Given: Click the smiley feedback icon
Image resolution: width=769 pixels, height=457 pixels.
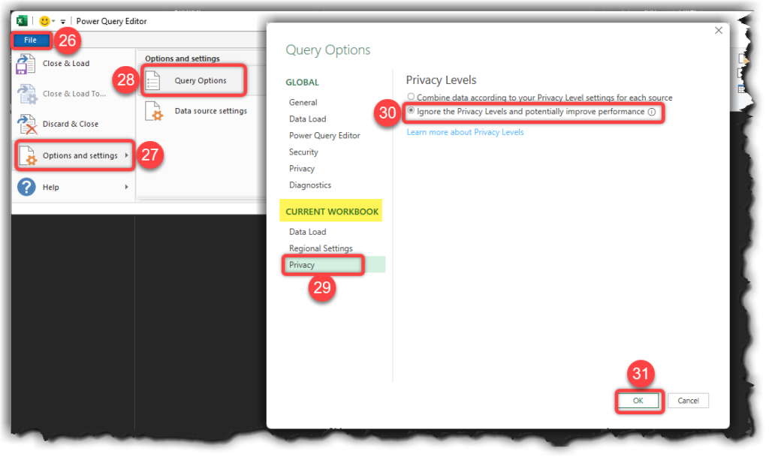Looking at the screenshot, I should pyautogui.click(x=44, y=21).
